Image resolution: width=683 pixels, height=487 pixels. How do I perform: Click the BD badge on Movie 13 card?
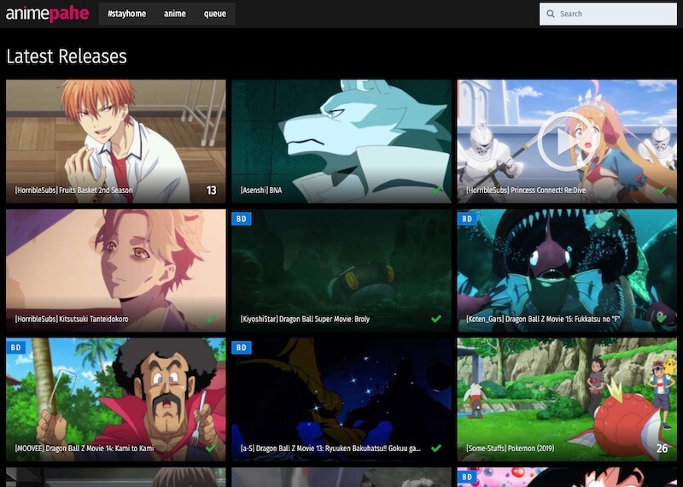click(x=242, y=348)
